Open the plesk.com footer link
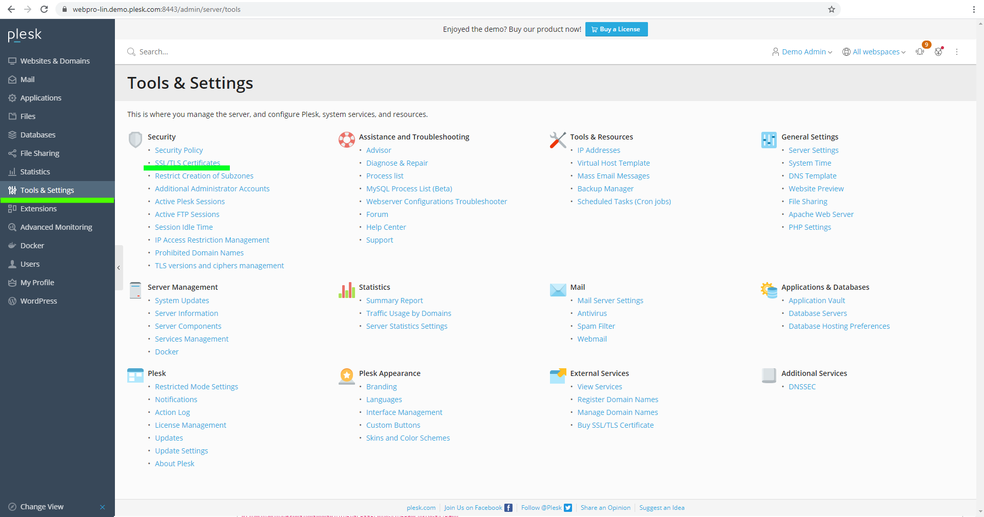 click(421, 508)
